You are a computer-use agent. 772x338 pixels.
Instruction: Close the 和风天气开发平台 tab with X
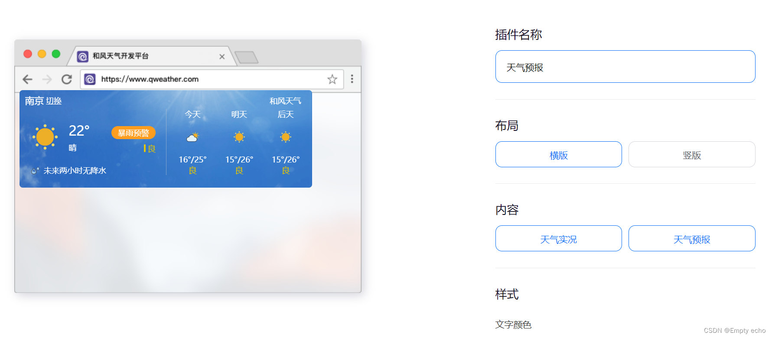(222, 56)
